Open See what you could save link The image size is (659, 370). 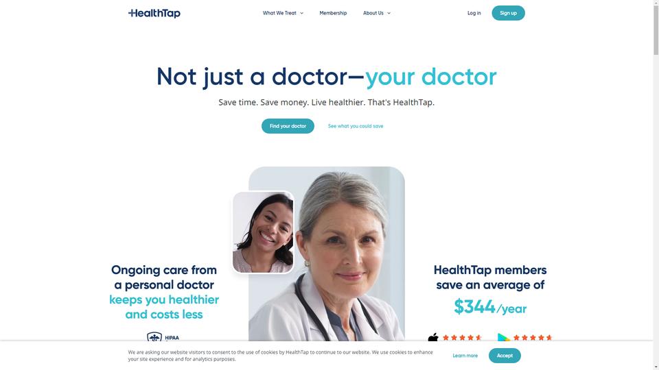point(356,126)
